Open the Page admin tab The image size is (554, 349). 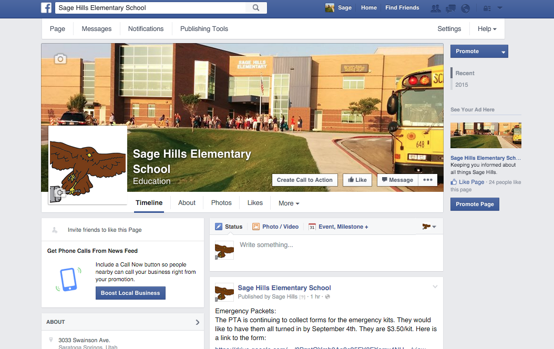click(58, 29)
